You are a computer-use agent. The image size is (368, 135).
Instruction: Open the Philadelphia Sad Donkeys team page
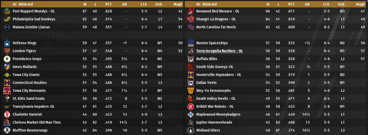(34, 19)
